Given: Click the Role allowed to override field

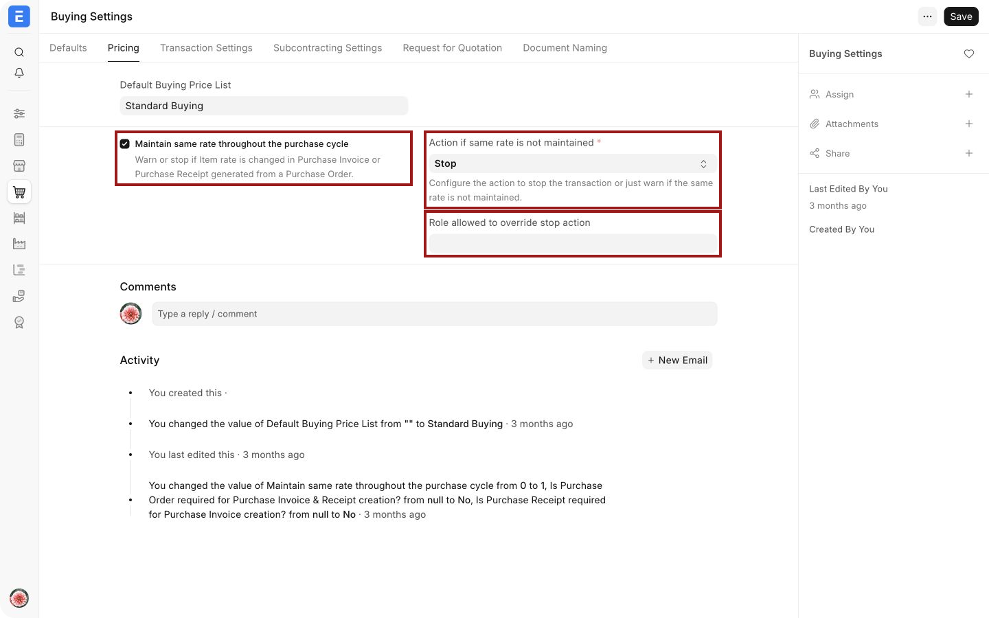Looking at the screenshot, I should coord(573,244).
